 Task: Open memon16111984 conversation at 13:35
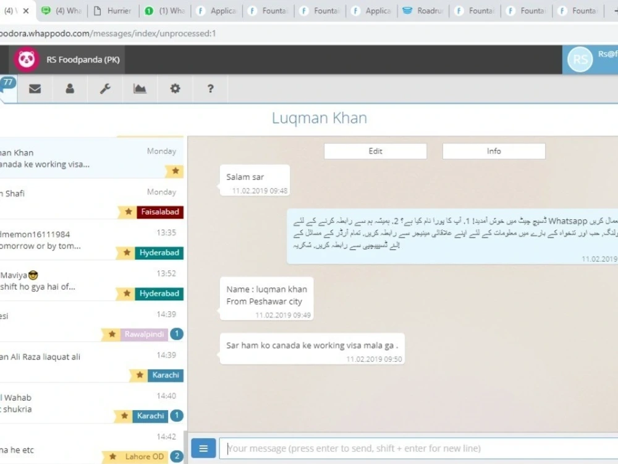coord(91,239)
